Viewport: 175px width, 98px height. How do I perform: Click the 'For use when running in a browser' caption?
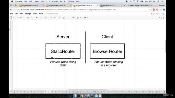pos(109,63)
